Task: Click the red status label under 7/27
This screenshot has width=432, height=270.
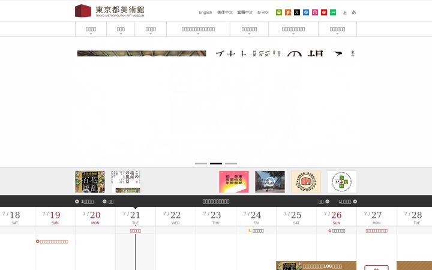Action: pyautogui.click(x=377, y=230)
